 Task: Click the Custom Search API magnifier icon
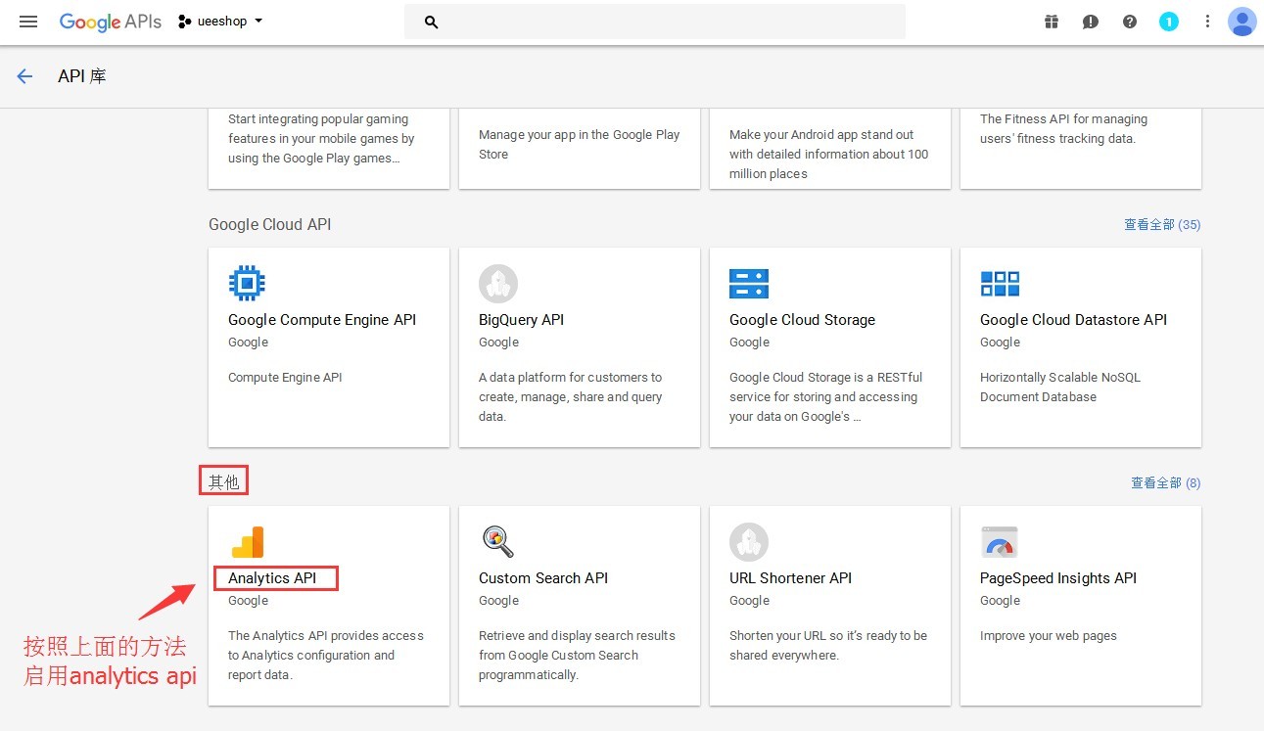click(498, 542)
